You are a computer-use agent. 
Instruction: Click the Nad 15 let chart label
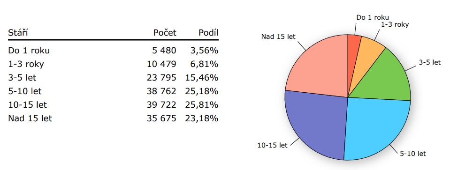click(x=278, y=37)
